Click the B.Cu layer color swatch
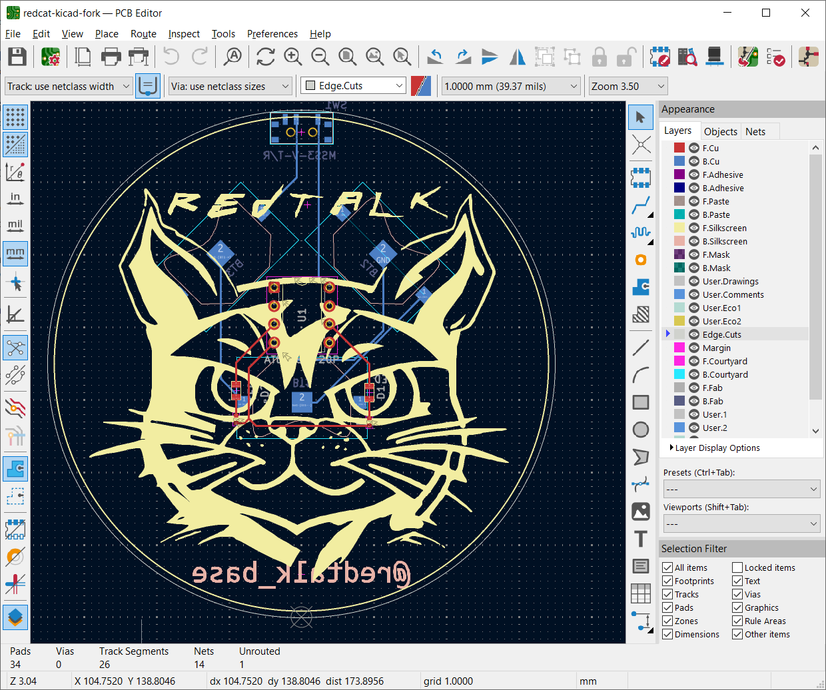826x690 pixels. [x=679, y=161]
